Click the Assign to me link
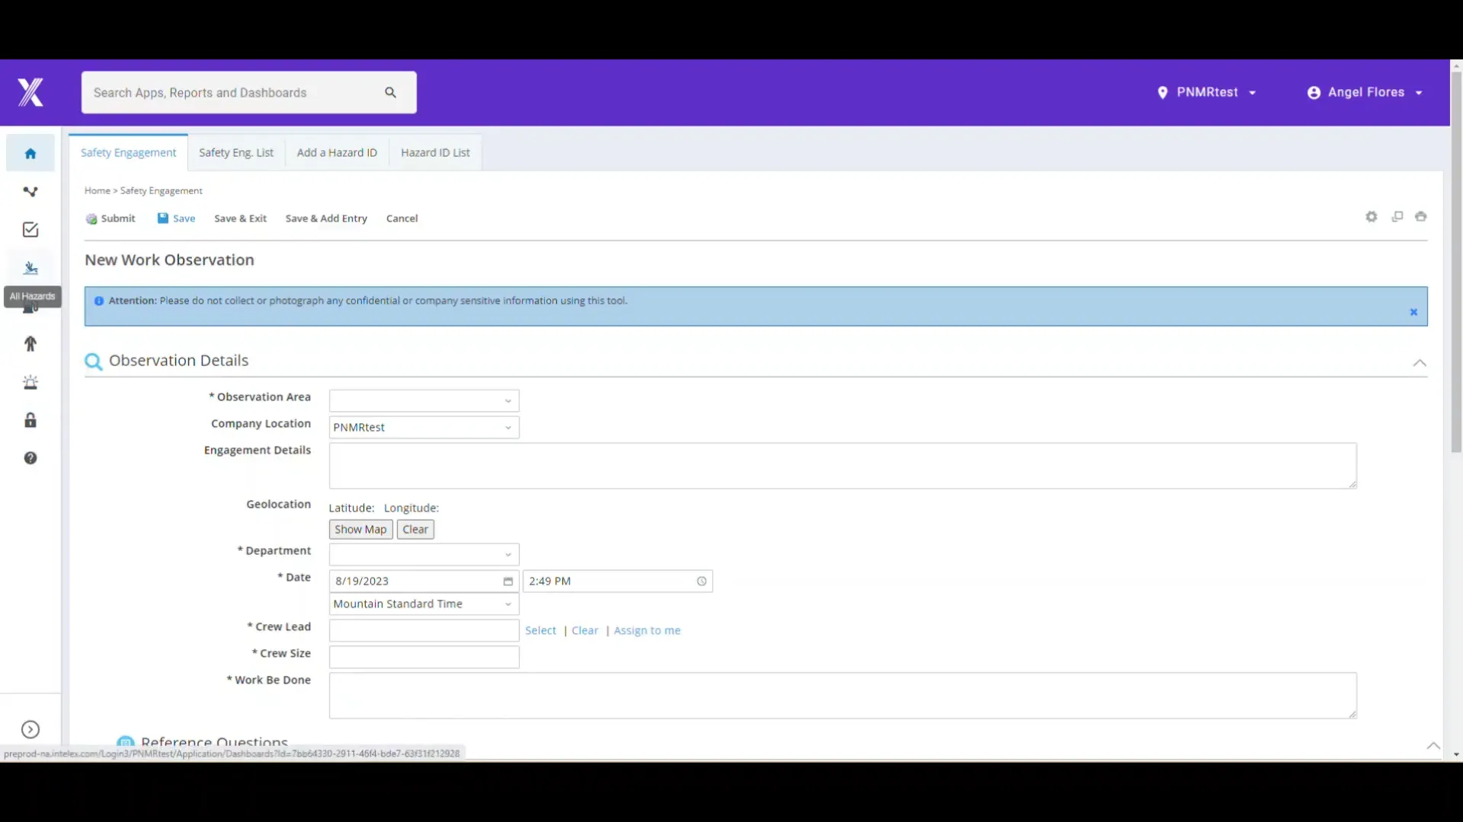This screenshot has height=822, width=1463. (x=646, y=630)
